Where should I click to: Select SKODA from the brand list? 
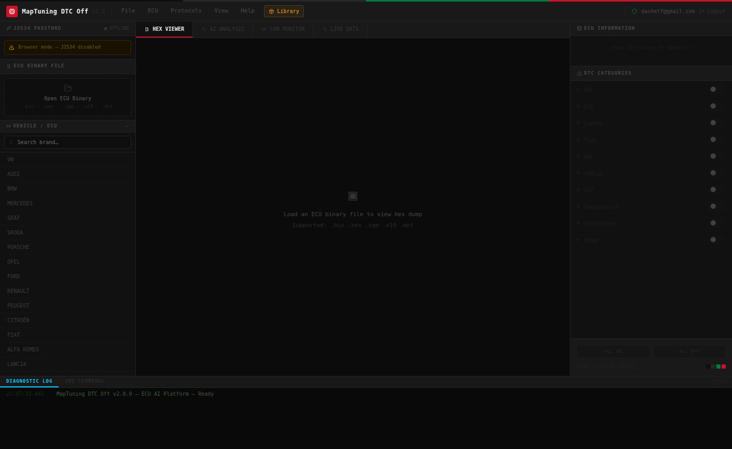click(67, 233)
